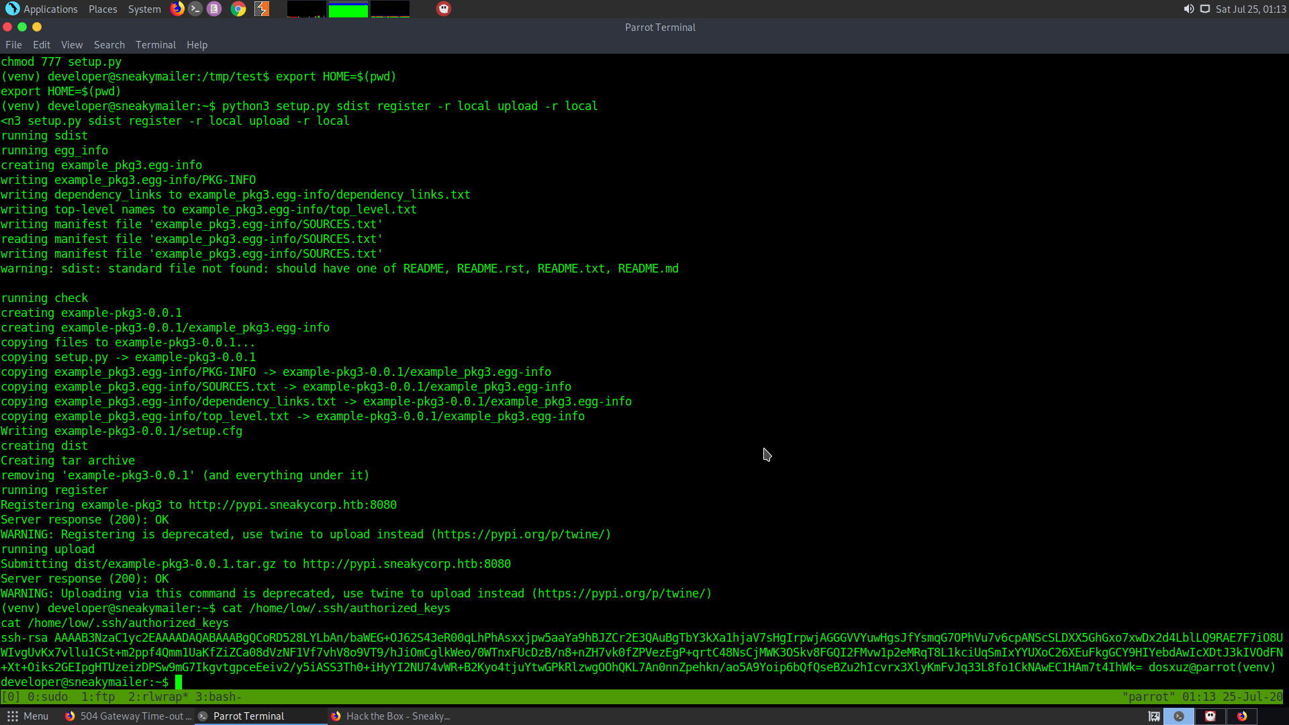1289x725 pixels.
Task: Open the Burp Suite launcher icon
Action: [262, 9]
